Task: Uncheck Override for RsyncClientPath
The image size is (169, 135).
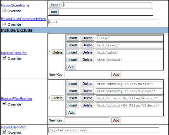Action: (4, 132)
